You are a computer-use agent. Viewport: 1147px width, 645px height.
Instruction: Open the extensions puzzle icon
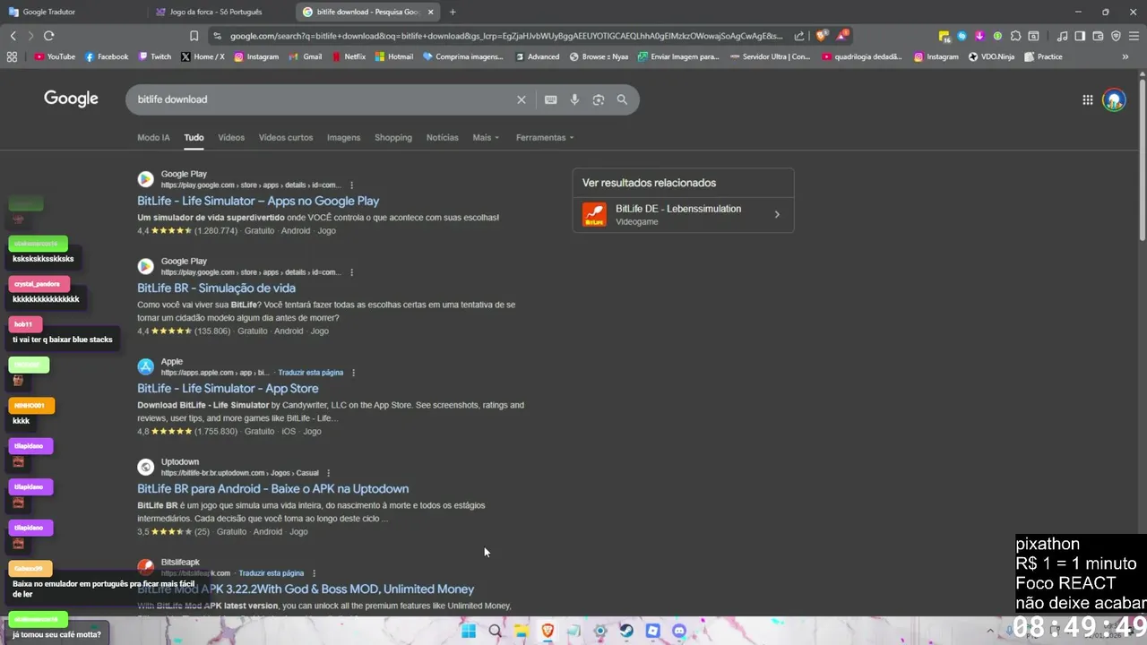[x=1015, y=36]
